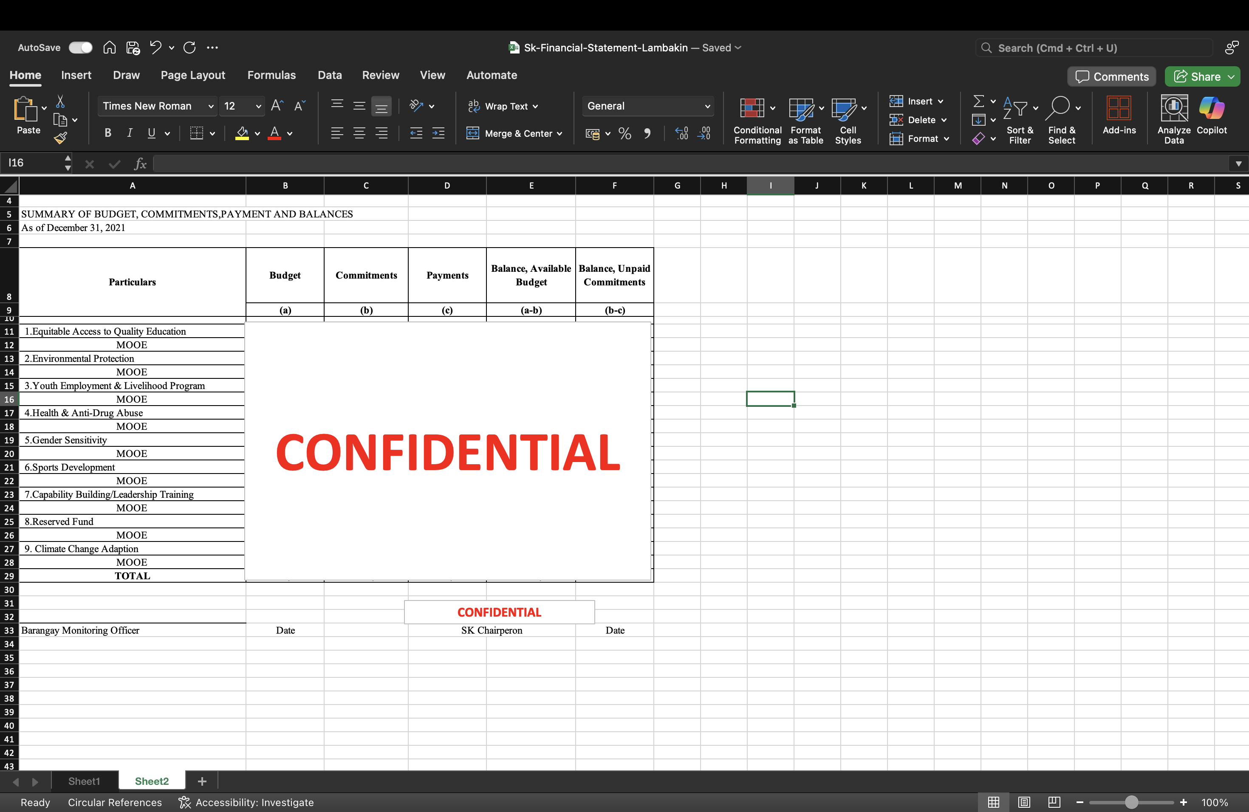Viewport: 1249px width, 812px height.
Task: Click the Undo arrow icon
Action: pyautogui.click(x=155, y=48)
